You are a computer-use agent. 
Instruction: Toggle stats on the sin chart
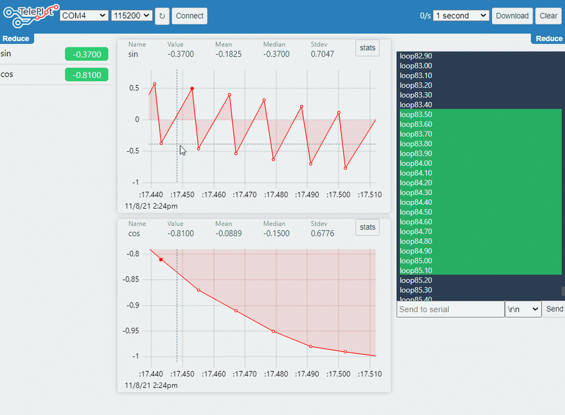point(367,48)
